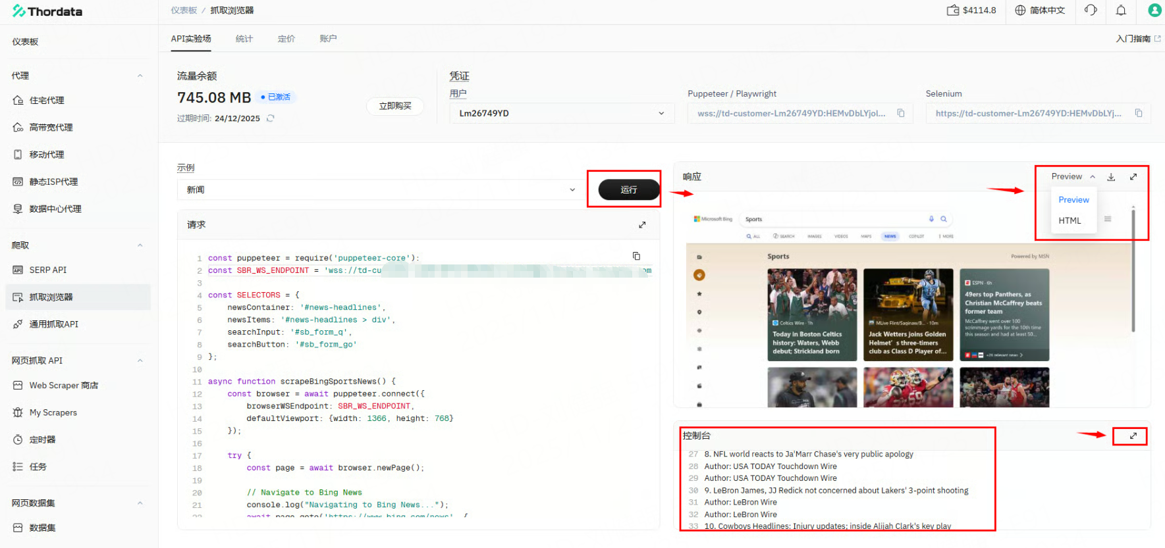
Task: Expand the response panel to fullscreen
Action: 1133,177
